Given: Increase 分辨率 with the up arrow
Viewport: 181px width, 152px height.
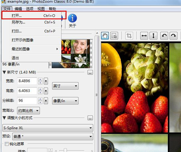Looking at the screenshot, I should 40,99.
